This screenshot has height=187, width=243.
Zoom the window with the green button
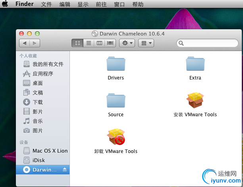coord(37,34)
